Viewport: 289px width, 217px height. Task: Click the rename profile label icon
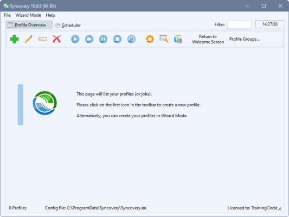coord(43,39)
